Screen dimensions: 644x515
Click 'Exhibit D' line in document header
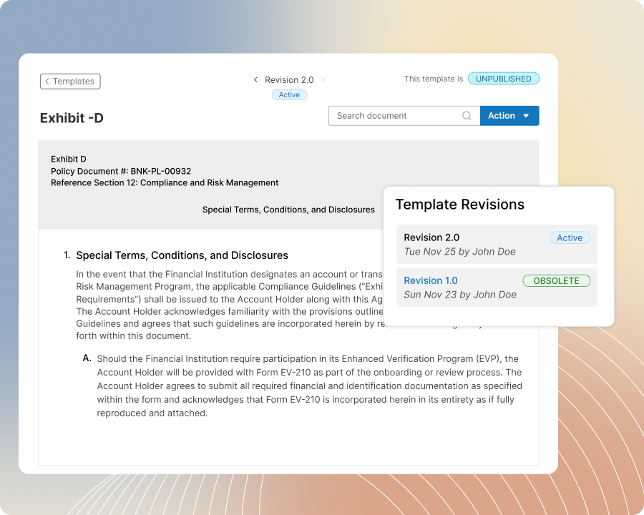click(69, 160)
